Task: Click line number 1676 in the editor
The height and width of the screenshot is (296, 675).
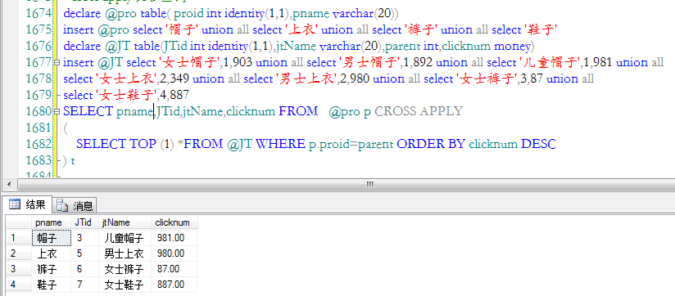Action: point(39,47)
